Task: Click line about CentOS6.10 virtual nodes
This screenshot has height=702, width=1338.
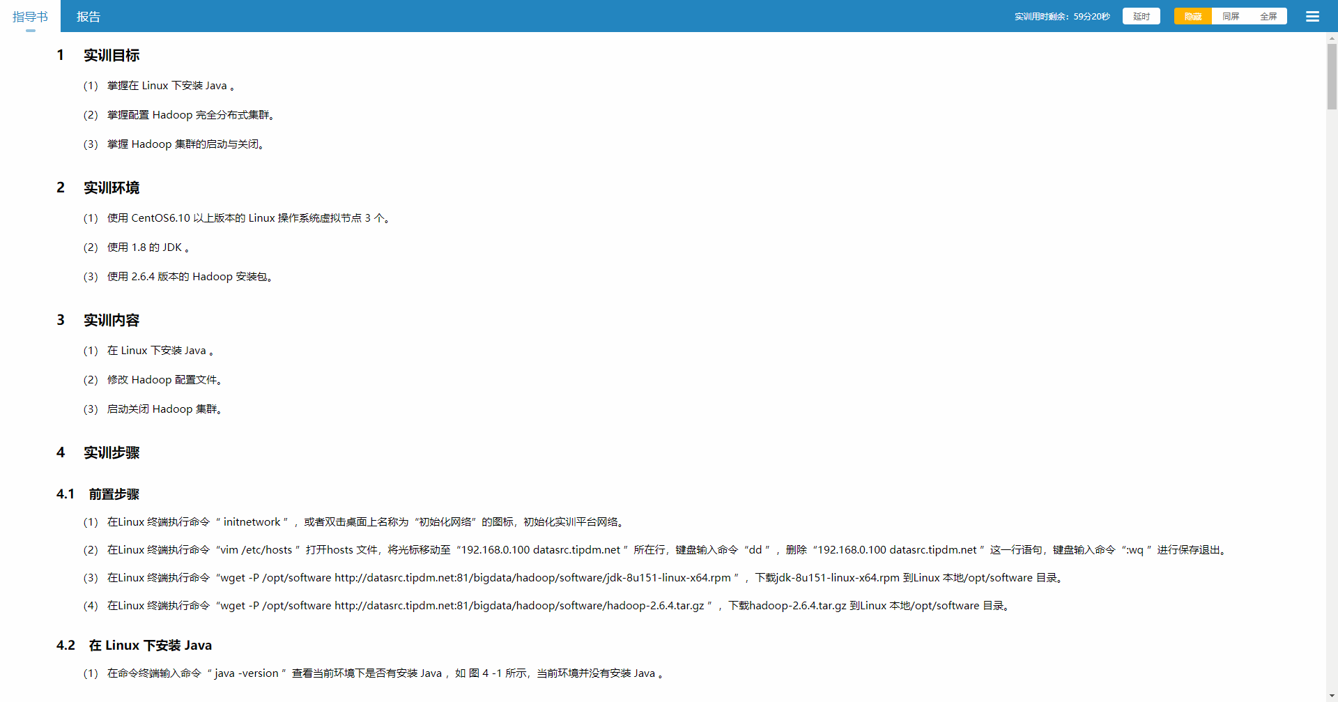Action: pyautogui.click(x=237, y=218)
